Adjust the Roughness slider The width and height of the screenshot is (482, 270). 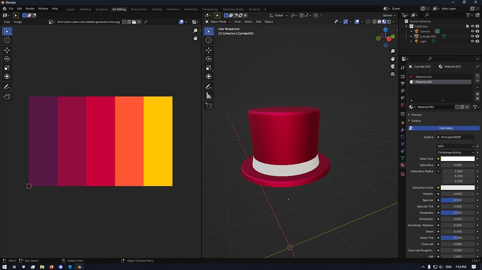pos(457,213)
